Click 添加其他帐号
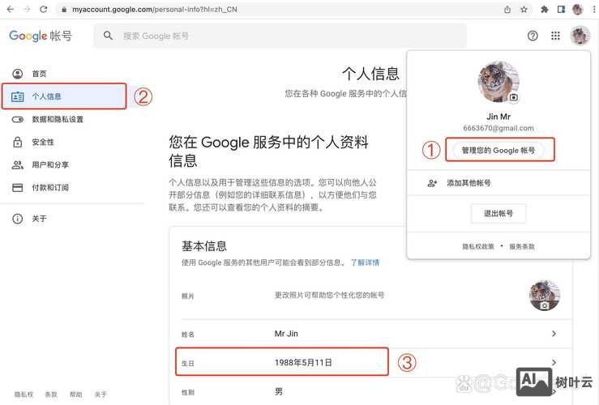Image resolution: width=599 pixels, height=405 pixels. (469, 183)
